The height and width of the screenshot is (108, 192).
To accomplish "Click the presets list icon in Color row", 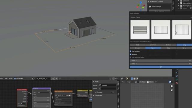I will click(113, 92).
